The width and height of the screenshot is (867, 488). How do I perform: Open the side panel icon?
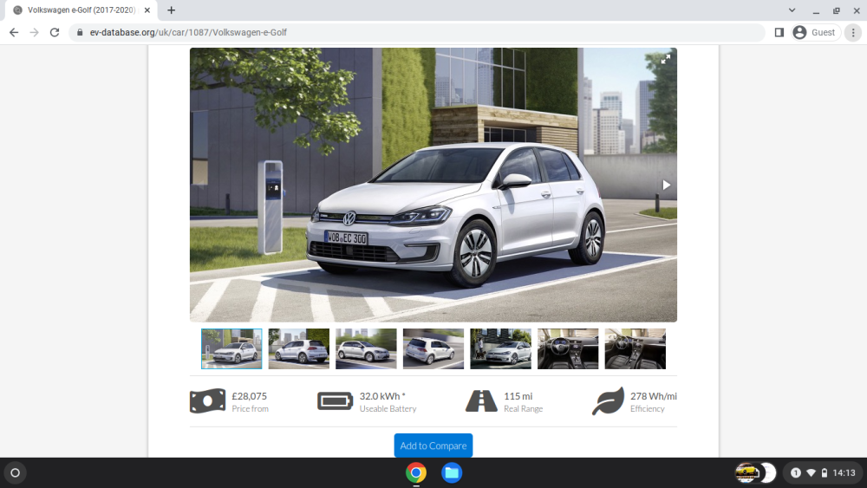click(779, 33)
